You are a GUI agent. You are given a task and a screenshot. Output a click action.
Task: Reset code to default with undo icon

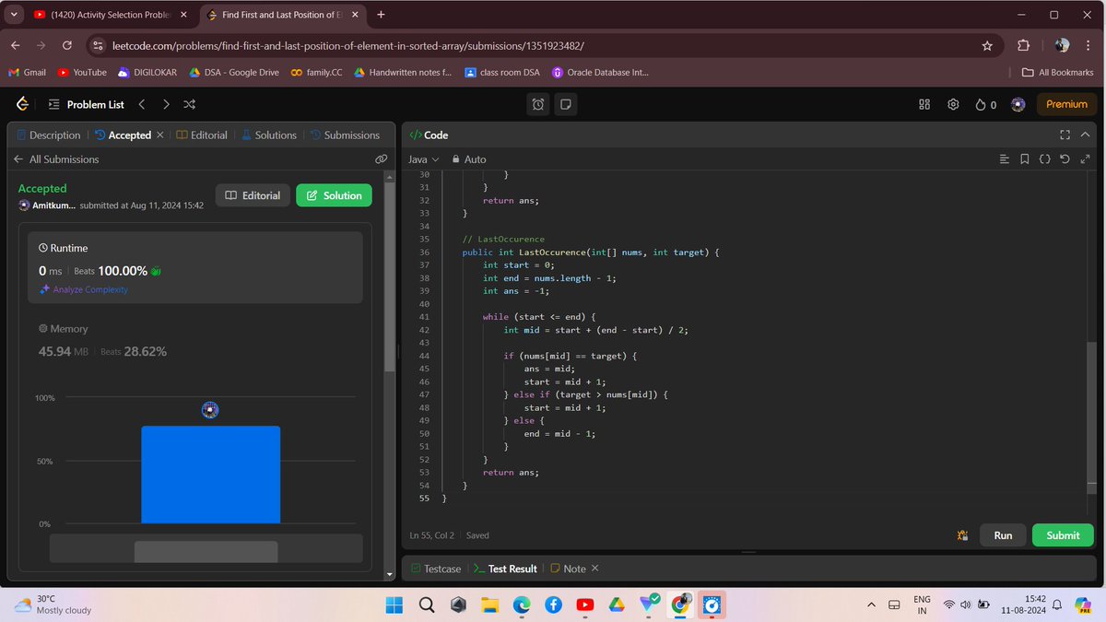[x=1065, y=159]
